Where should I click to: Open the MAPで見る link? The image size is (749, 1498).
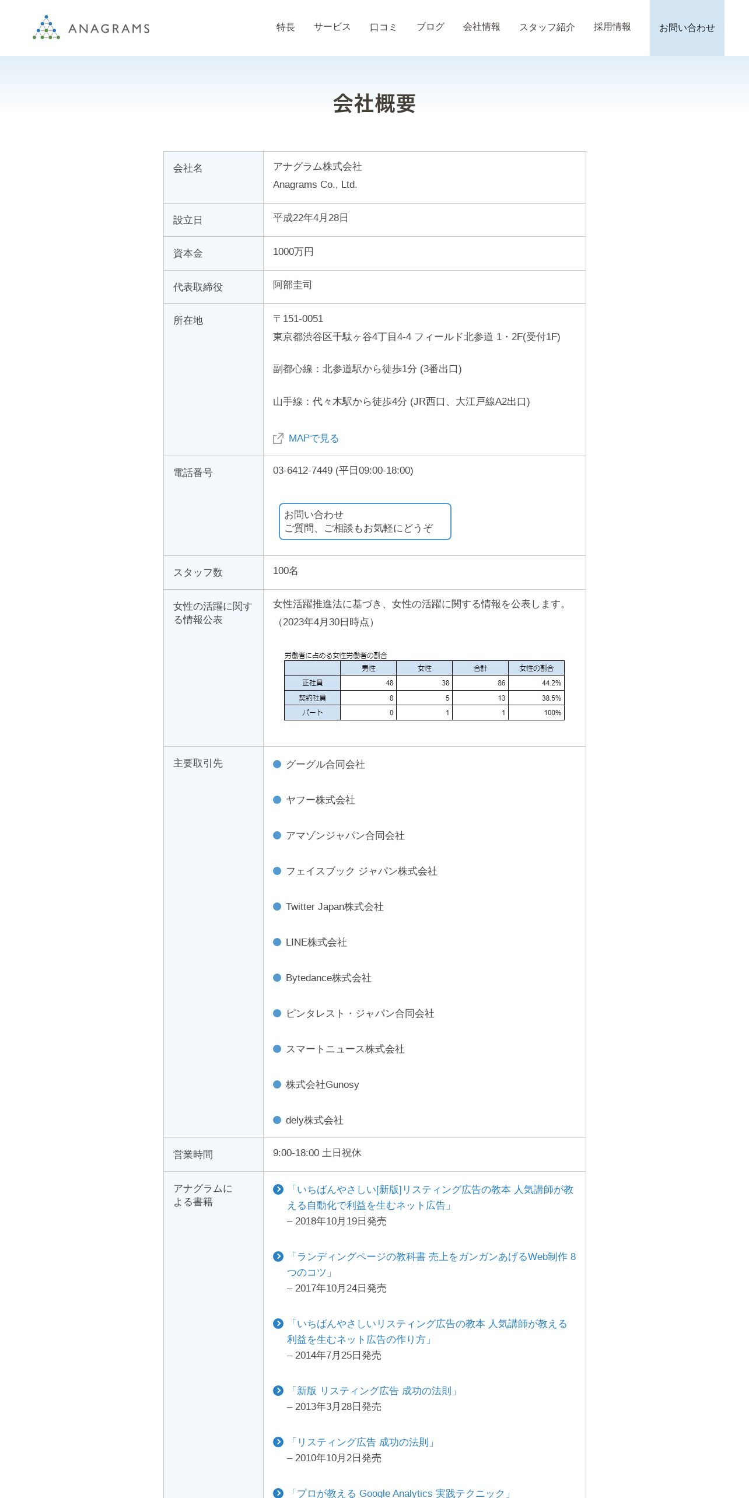[x=314, y=438]
